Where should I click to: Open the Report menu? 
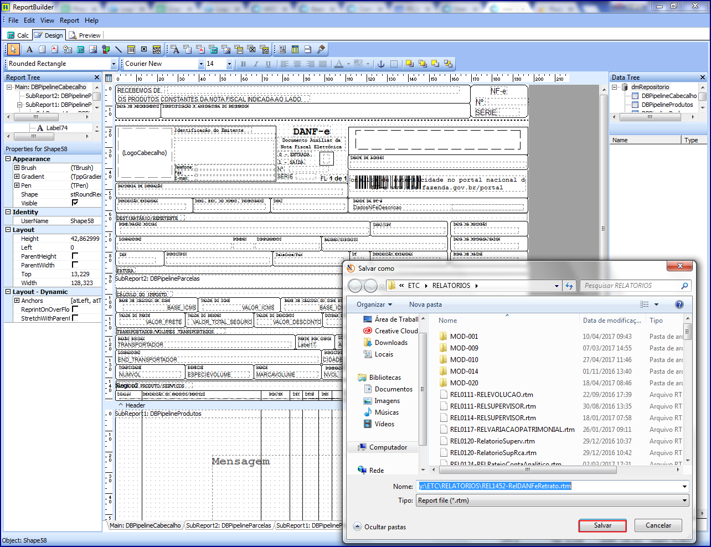tap(69, 20)
